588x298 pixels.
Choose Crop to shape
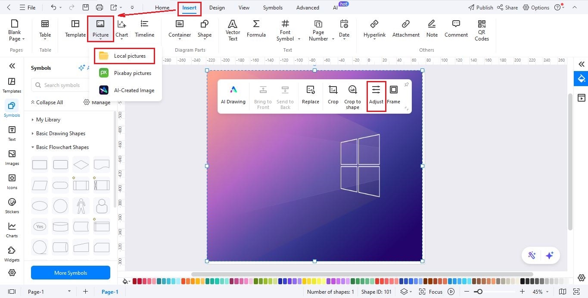tap(352, 97)
